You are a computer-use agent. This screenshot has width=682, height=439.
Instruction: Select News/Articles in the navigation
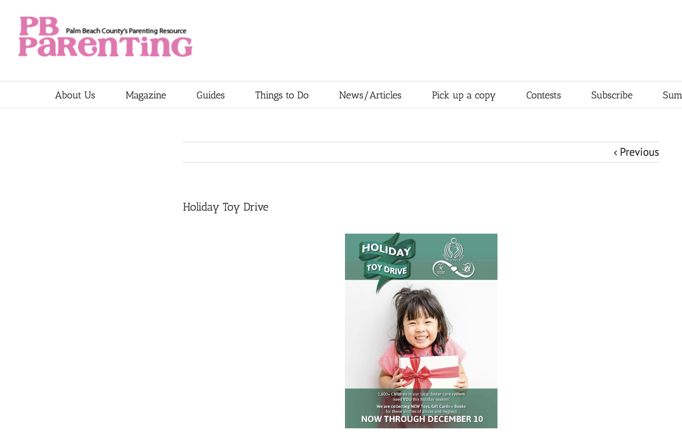point(370,95)
